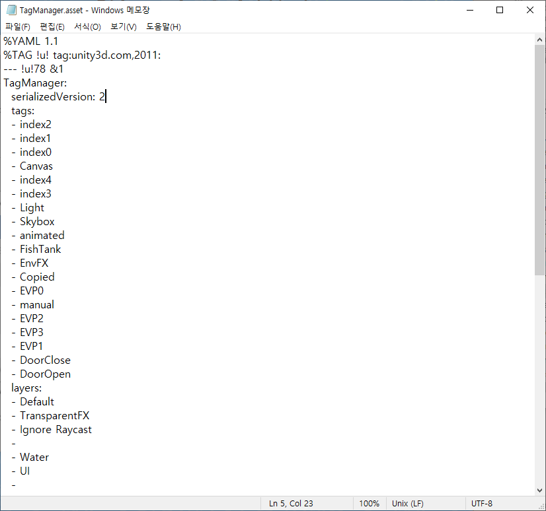Click the EVP1 tag entry
This screenshot has width=546, height=511.
pyautogui.click(x=27, y=347)
